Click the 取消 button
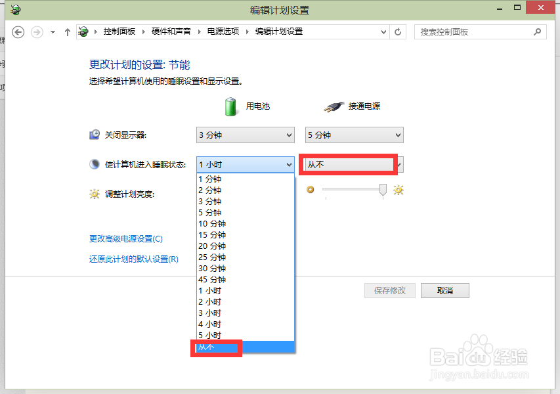 [444, 290]
